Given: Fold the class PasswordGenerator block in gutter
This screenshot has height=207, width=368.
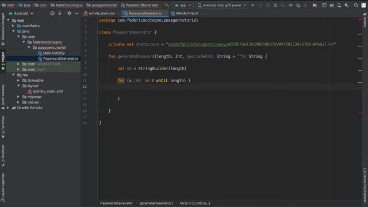Looking at the screenshot, I should click(97, 32).
